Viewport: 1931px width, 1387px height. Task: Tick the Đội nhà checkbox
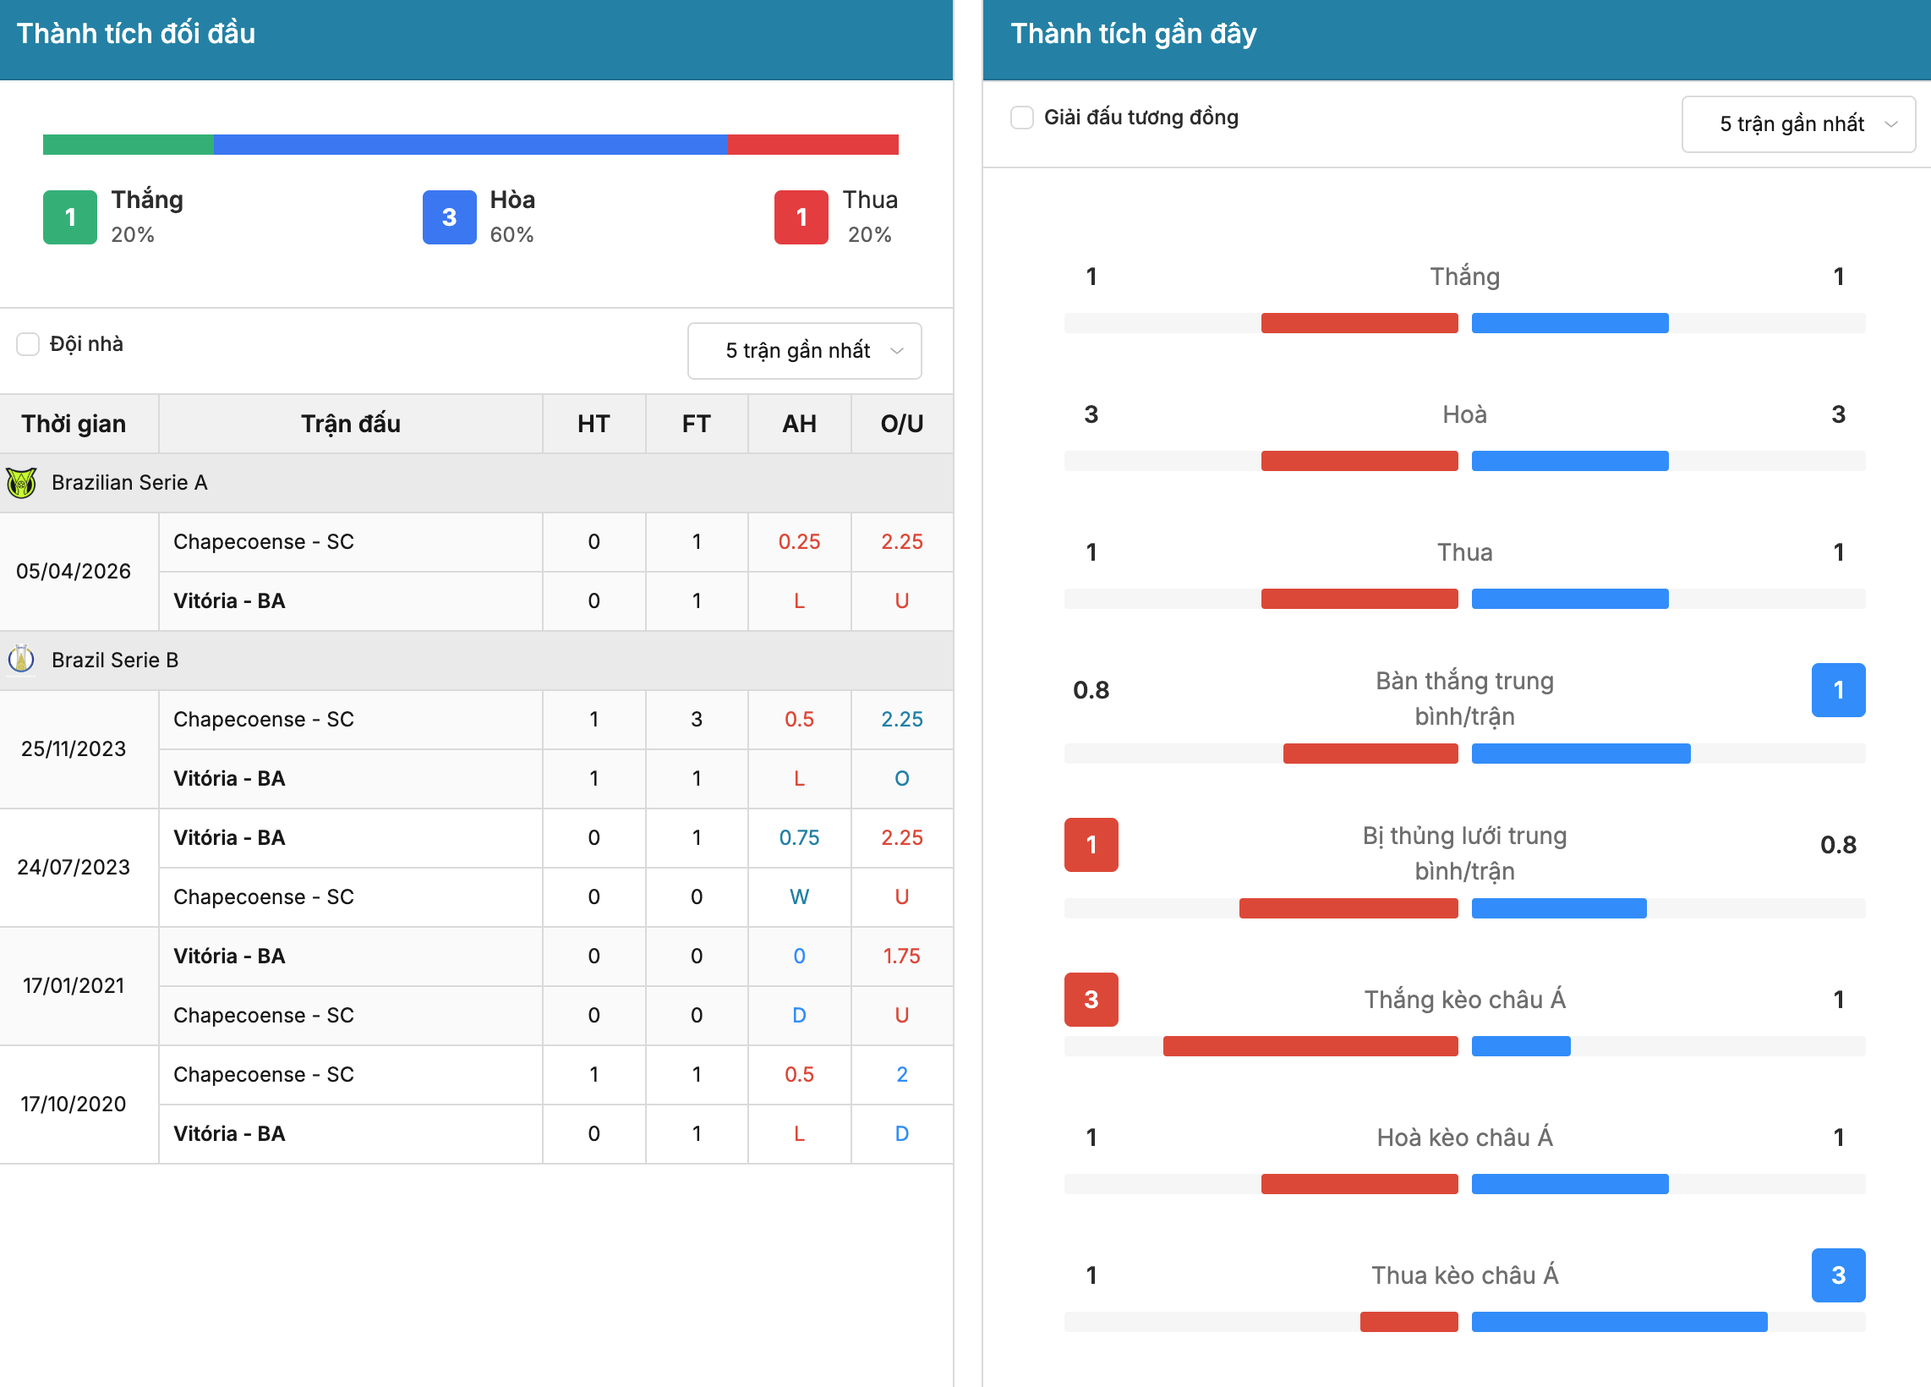(x=28, y=344)
